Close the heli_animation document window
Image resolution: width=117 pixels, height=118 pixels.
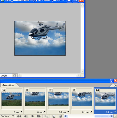[81, 1]
